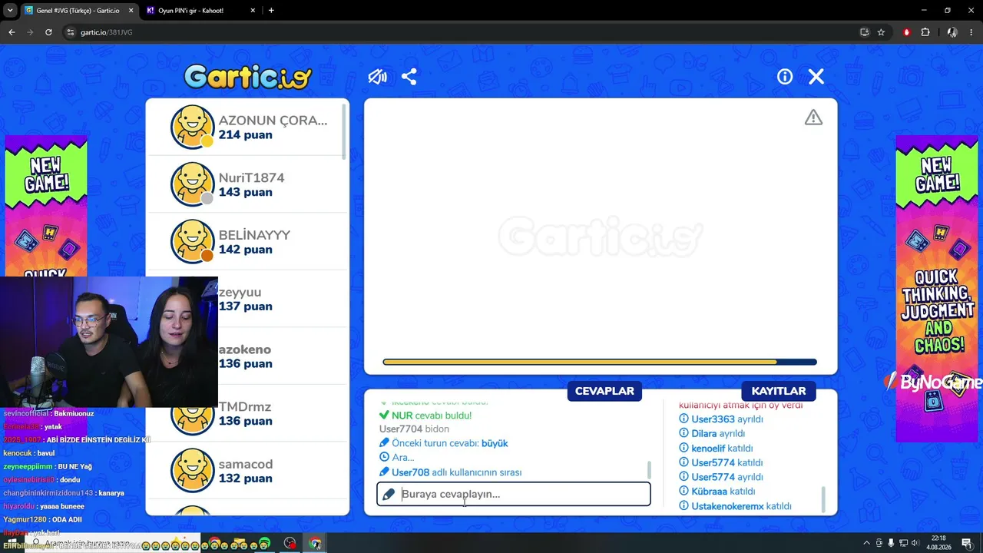Click NuriT1874 player avatar
983x553 pixels.
tap(192, 184)
